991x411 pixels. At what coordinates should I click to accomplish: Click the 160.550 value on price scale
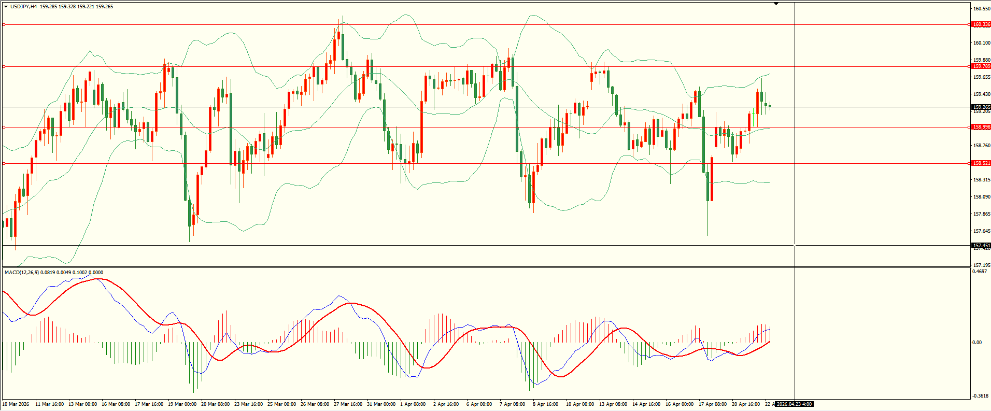[982, 9]
